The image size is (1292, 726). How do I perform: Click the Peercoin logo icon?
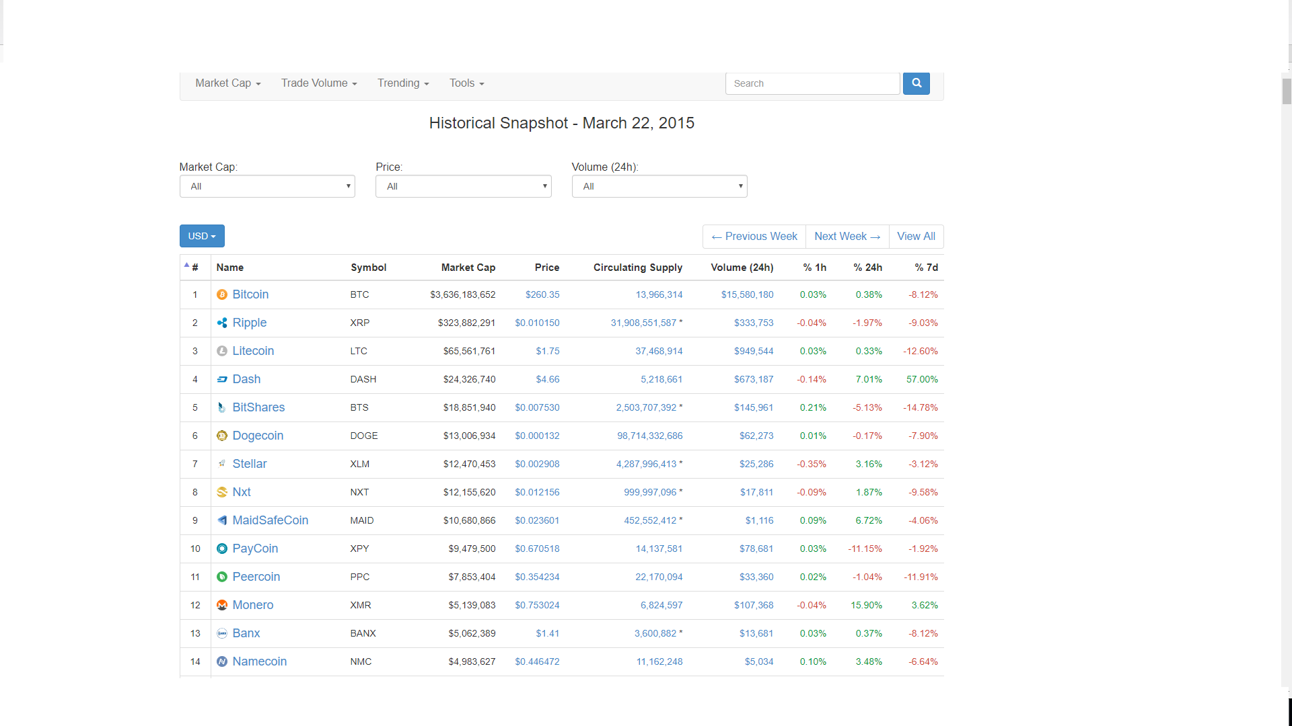coord(222,577)
